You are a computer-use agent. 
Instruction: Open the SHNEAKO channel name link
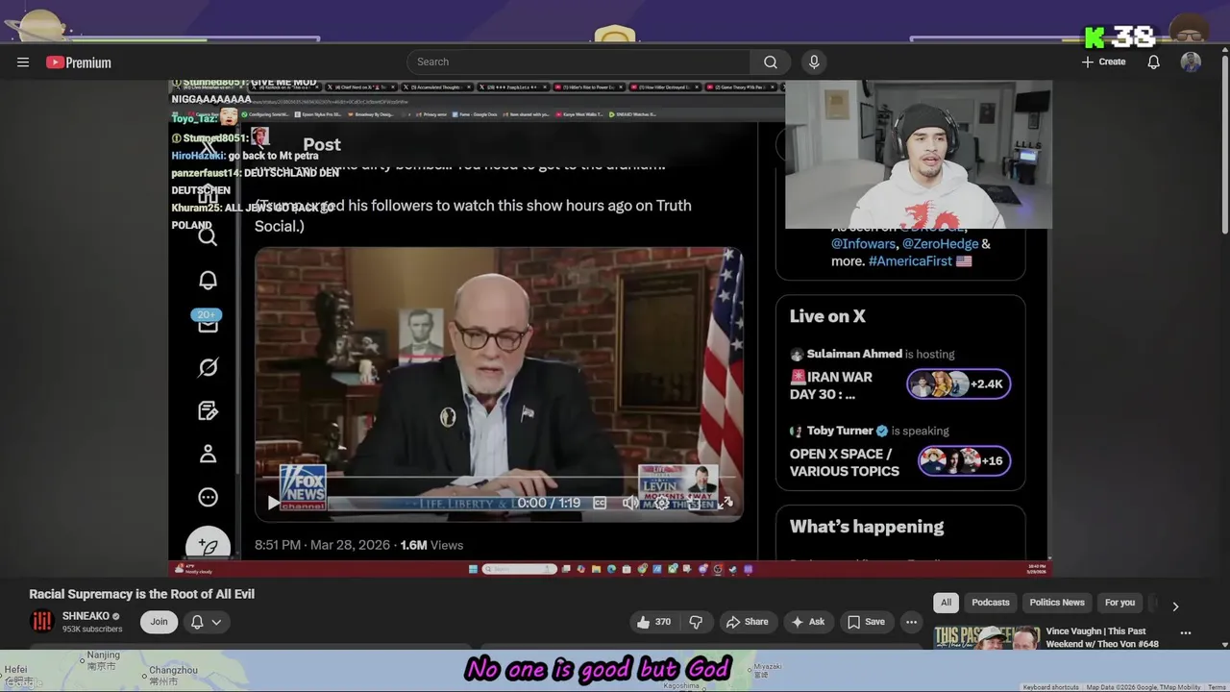86,616
